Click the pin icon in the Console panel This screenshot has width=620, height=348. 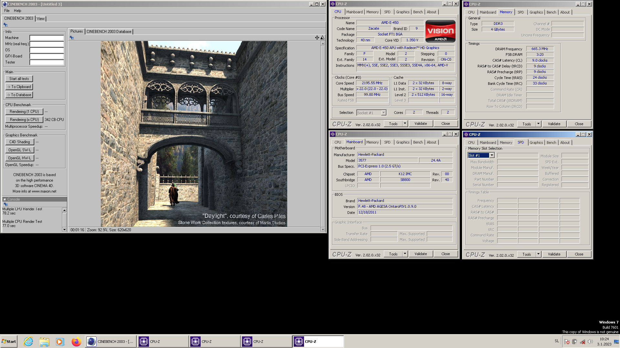click(x=5, y=204)
